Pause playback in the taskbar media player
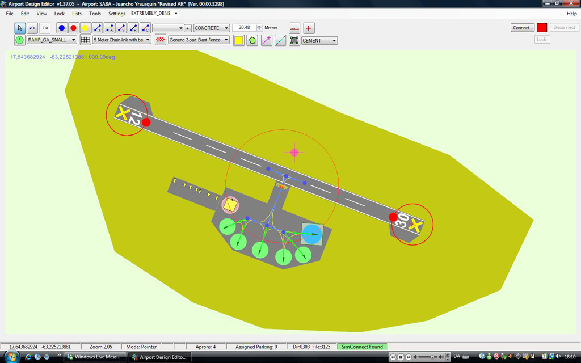This screenshot has height=363, width=581. point(401,357)
